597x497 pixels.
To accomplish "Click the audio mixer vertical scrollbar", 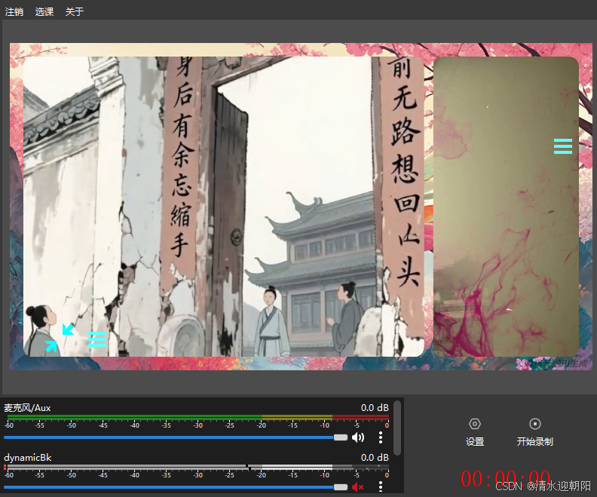I will tap(397, 428).
